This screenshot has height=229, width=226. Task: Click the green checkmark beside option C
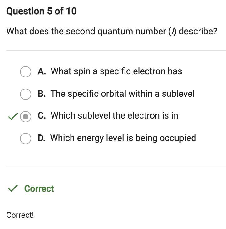pyautogui.click(x=13, y=116)
